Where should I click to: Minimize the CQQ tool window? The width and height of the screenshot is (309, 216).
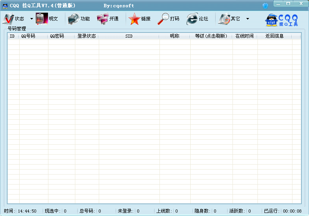279,3
